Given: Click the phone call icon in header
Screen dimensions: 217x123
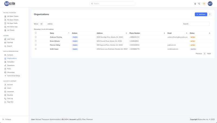Looking at the screenshot, I should 199,4.
